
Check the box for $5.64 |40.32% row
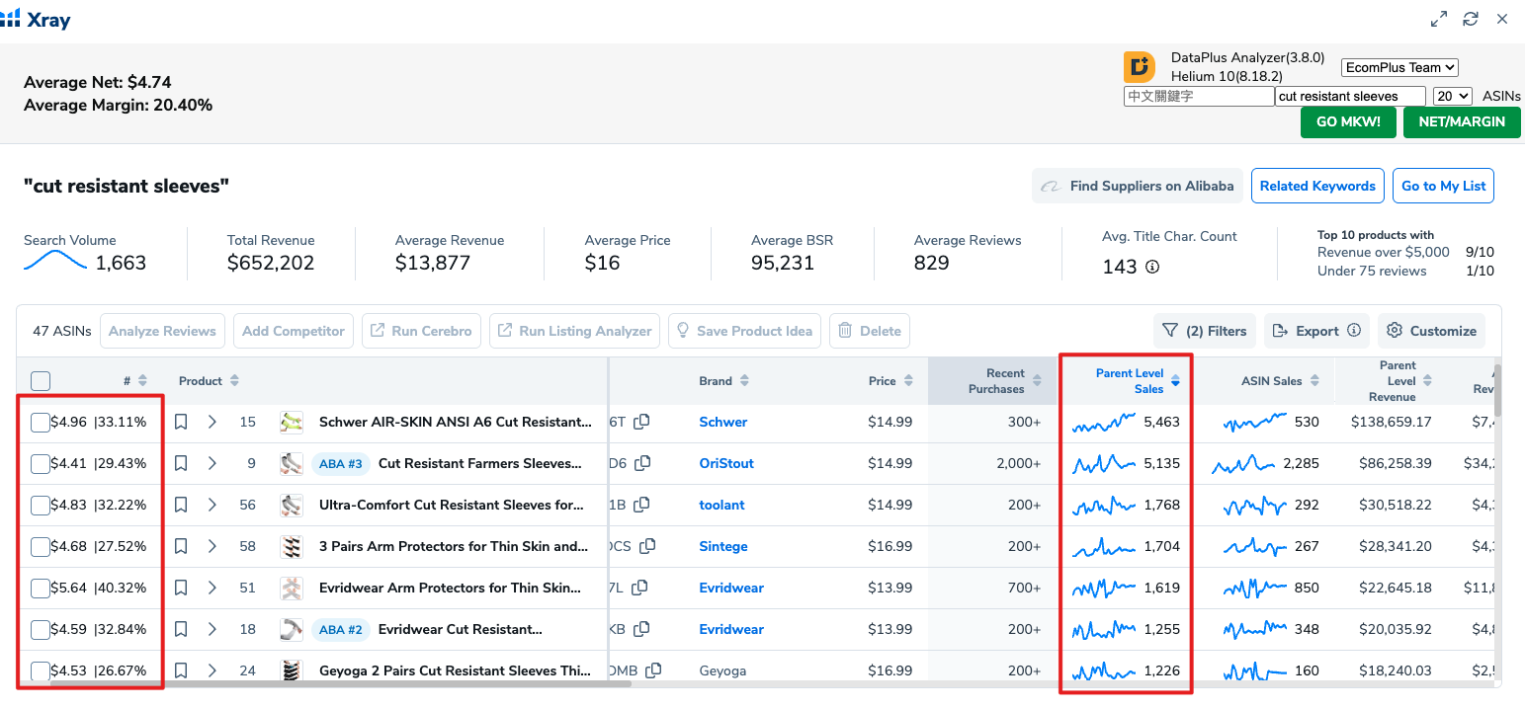tap(41, 589)
